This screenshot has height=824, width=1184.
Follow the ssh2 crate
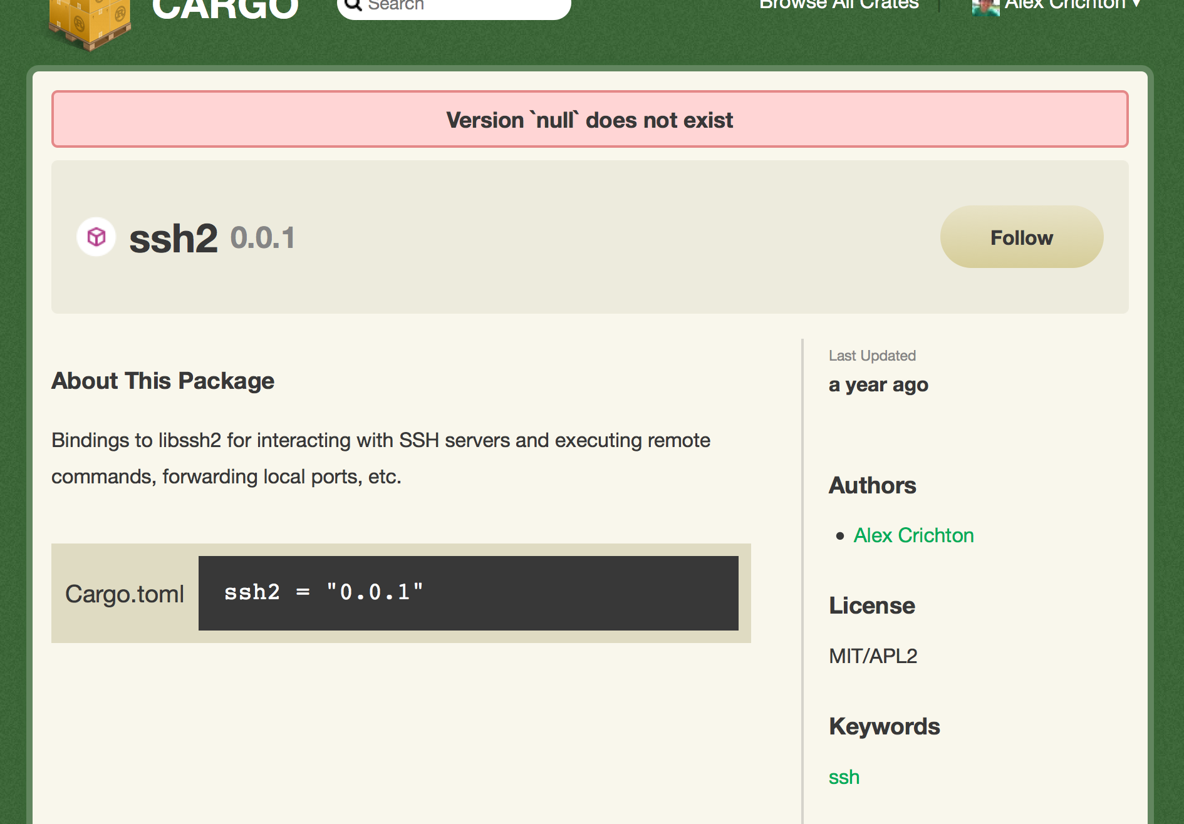pyautogui.click(x=1022, y=237)
